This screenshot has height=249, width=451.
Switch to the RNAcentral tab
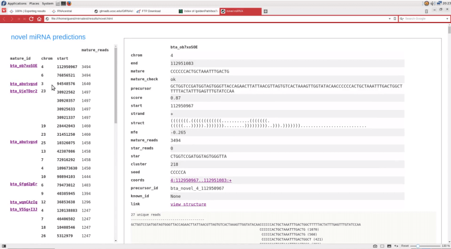(70, 11)
